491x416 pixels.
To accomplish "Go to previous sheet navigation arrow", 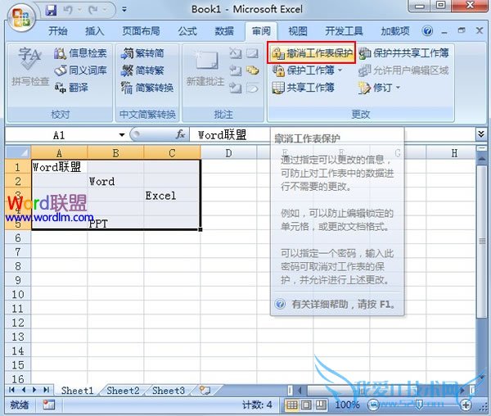I will [x=24, y=390].
